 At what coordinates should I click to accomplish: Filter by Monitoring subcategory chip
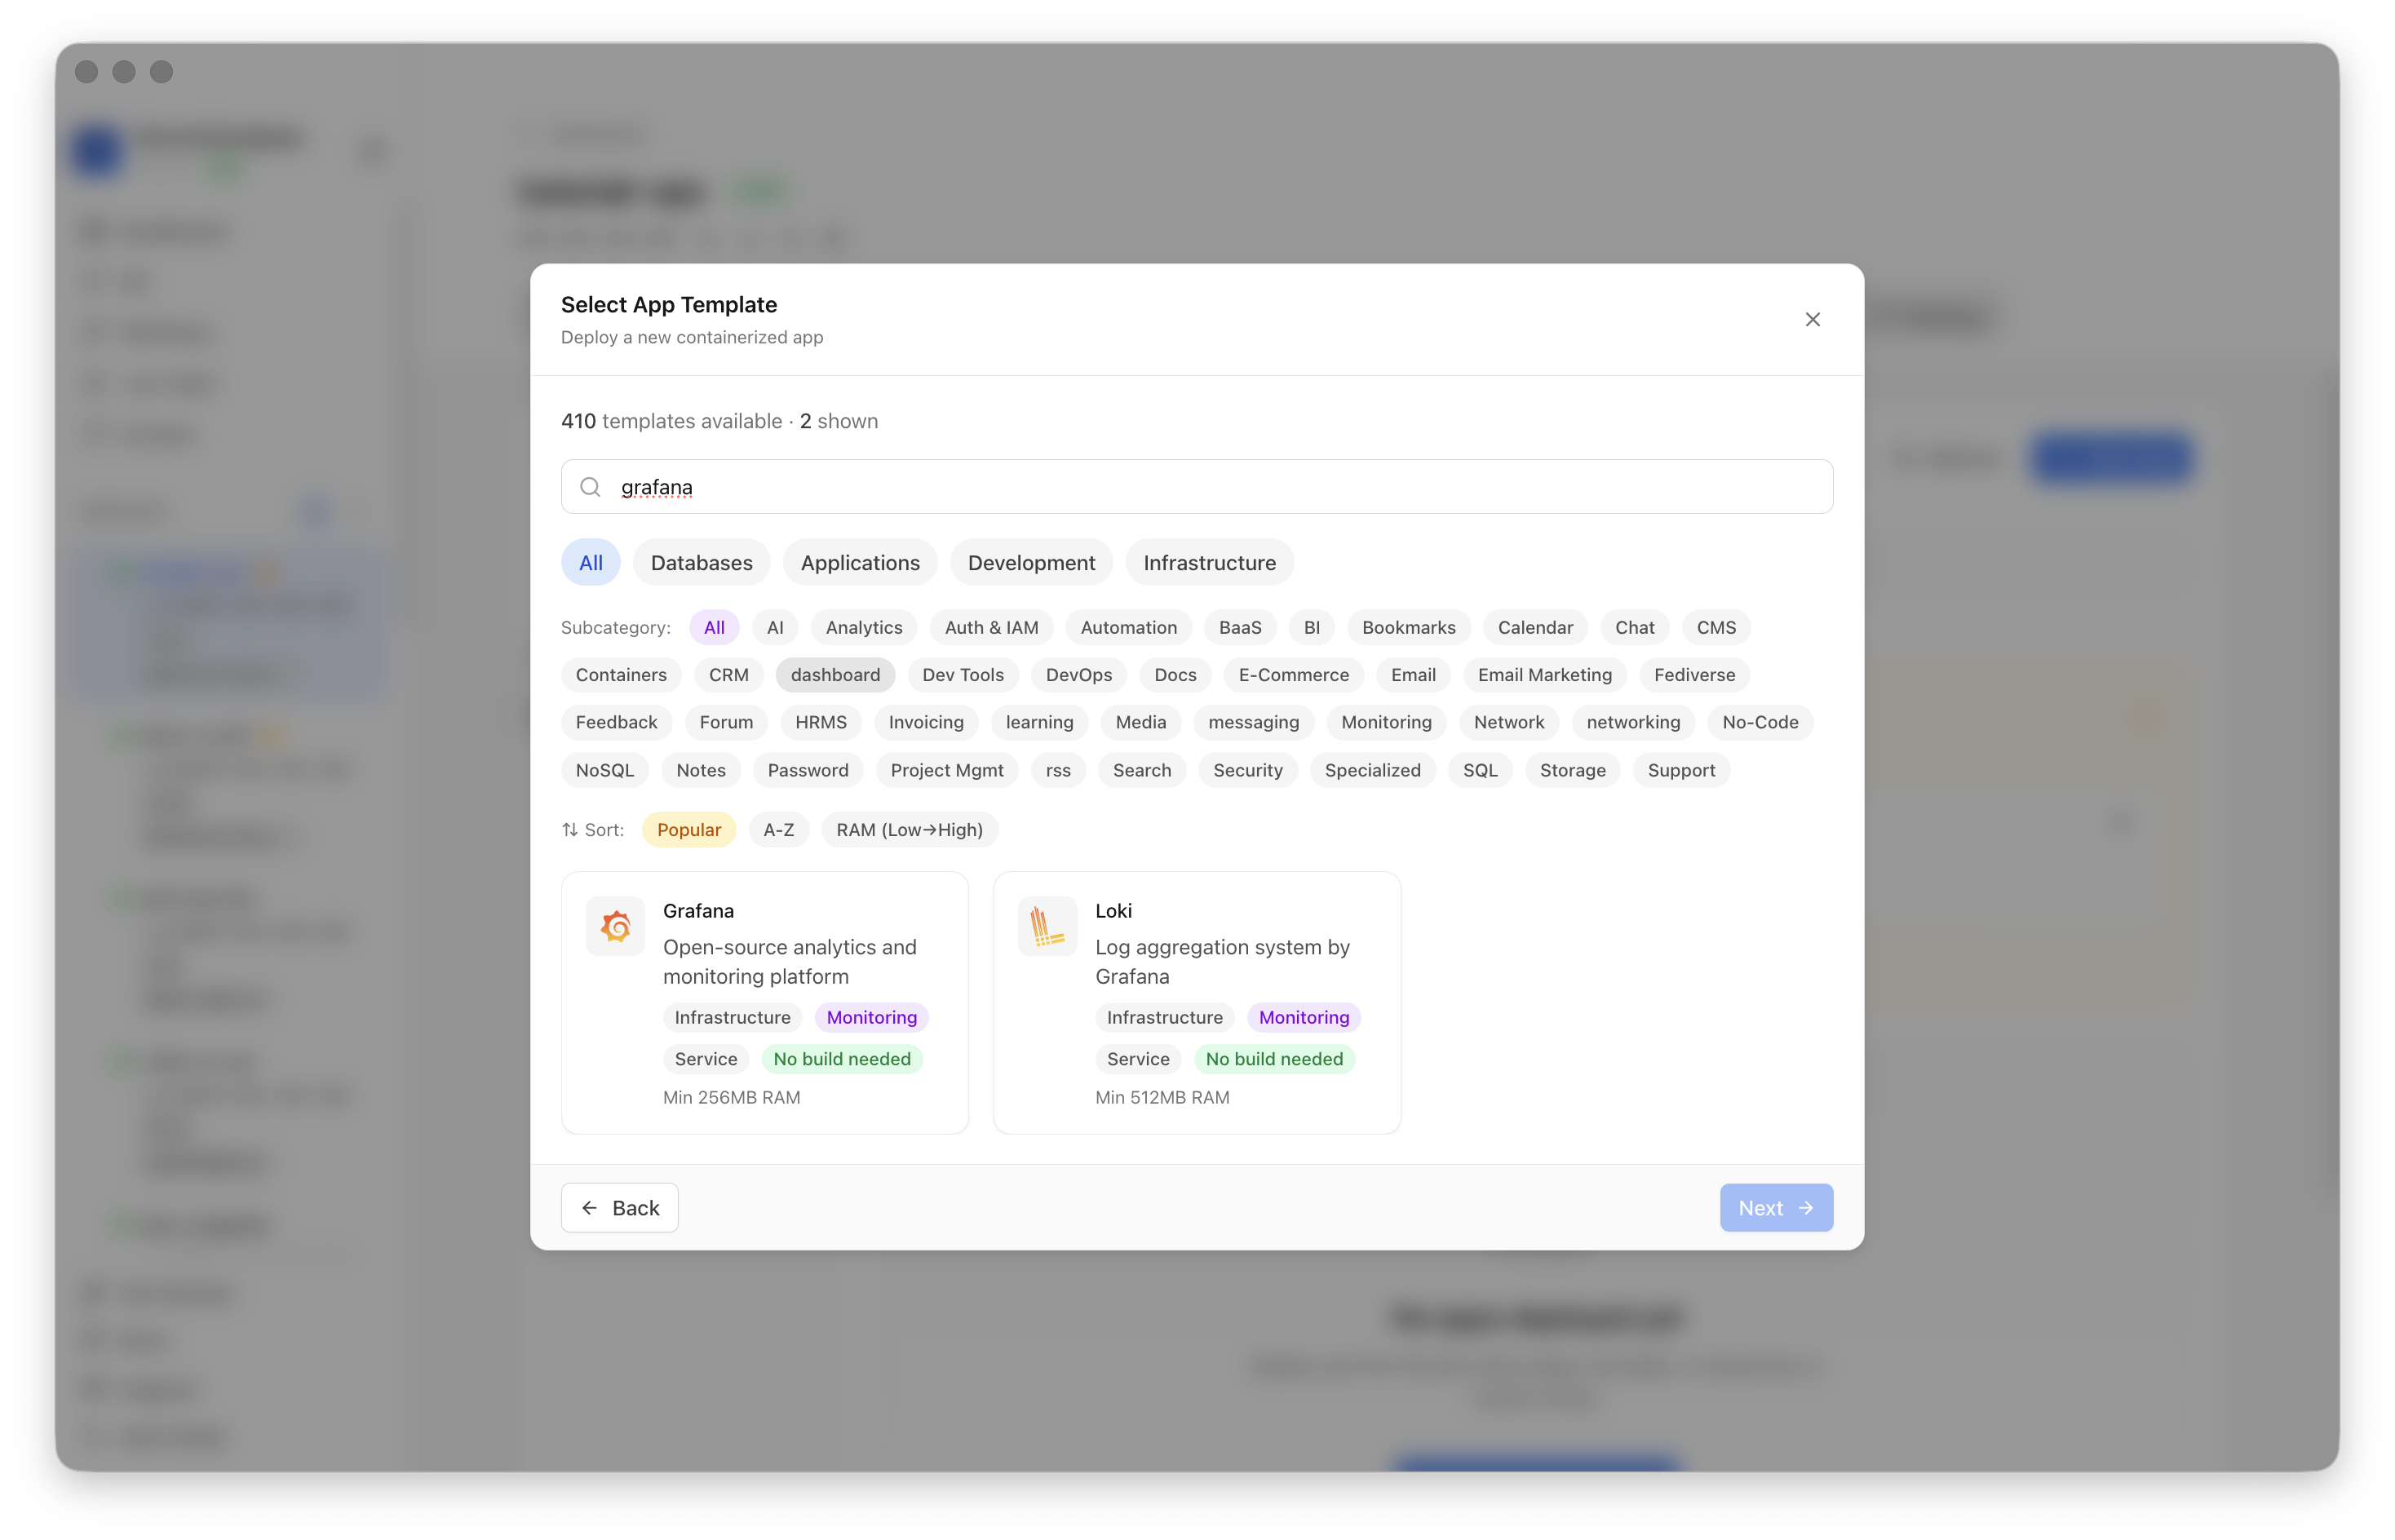[1386, 722]
